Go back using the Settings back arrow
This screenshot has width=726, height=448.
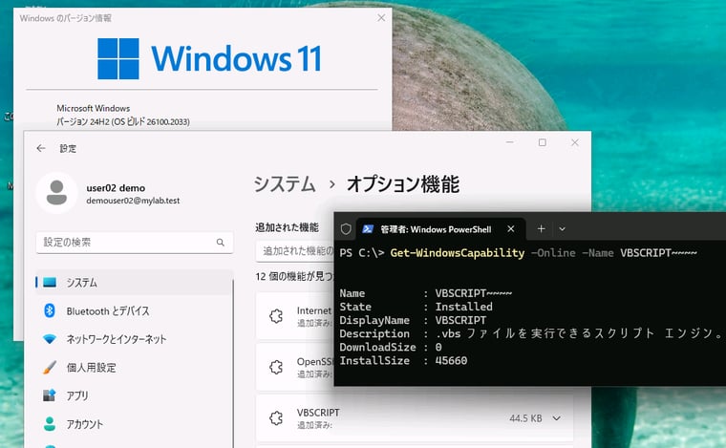pyautogui.click(x=41, y=148)
